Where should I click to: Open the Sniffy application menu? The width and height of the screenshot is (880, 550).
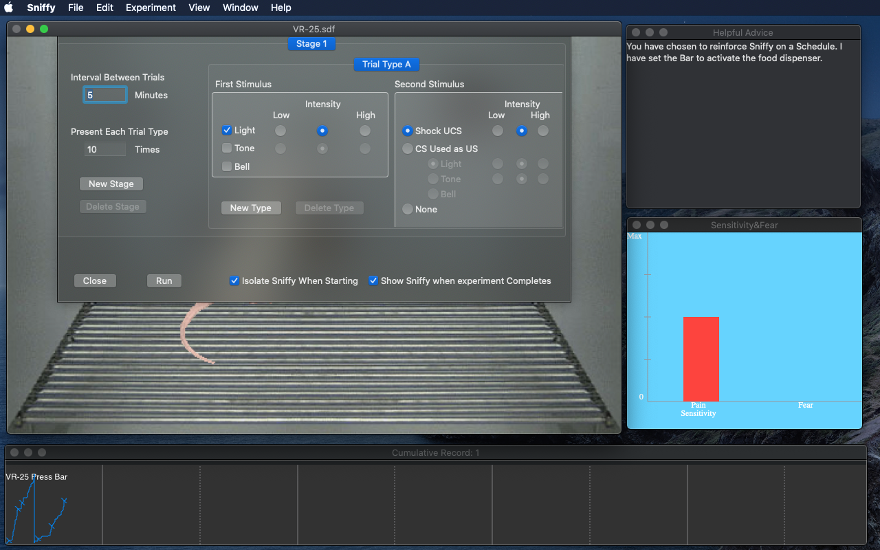[41, 8]
